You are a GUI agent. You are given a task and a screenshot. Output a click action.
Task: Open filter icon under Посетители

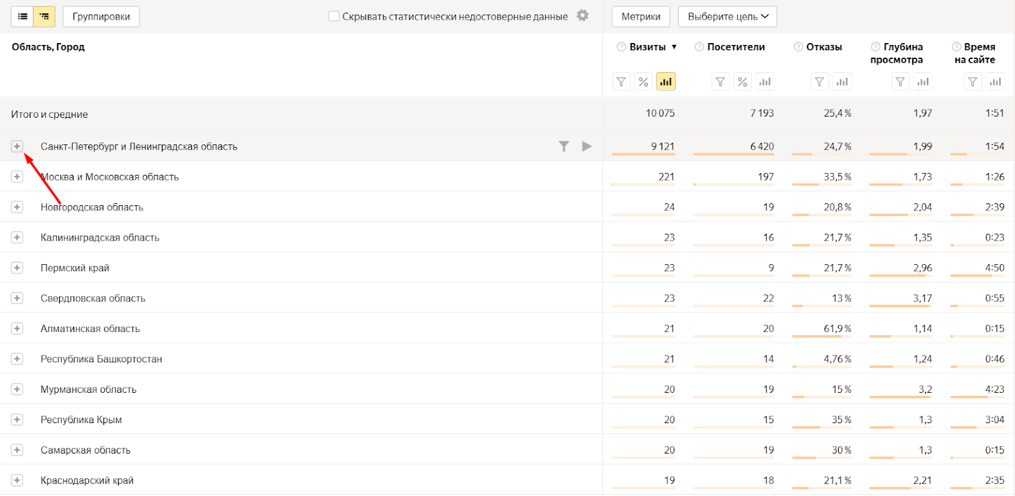click(x=720, y=82)
